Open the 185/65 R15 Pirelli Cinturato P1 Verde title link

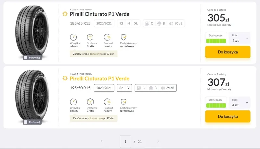[x=99, y=14]
